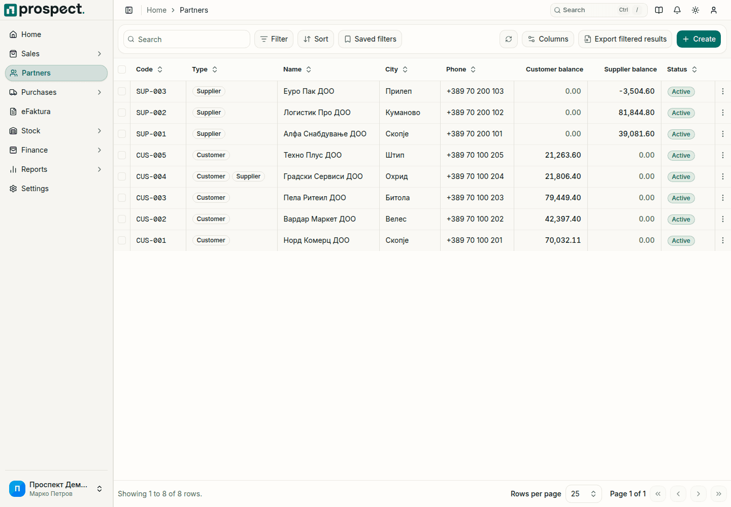The width and height of the screenshot is (731, 507).
Task: Toggle the sidebar collapse icon
Action: 129,10
